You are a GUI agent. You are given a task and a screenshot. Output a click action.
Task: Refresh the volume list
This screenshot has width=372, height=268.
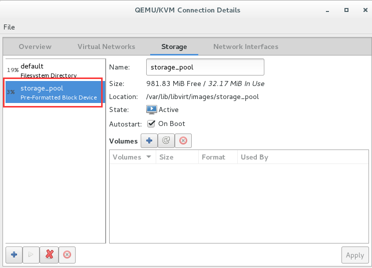(x=166, y=141)
